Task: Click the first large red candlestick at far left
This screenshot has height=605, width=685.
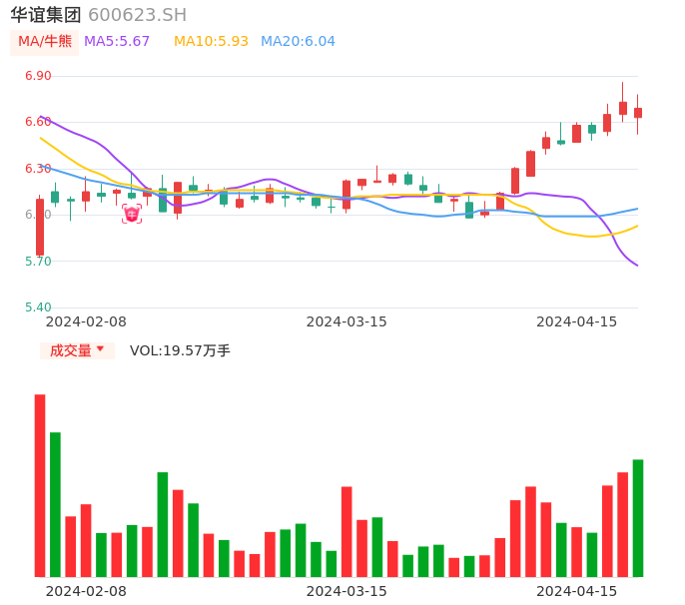Action: [x=40, y=227]
